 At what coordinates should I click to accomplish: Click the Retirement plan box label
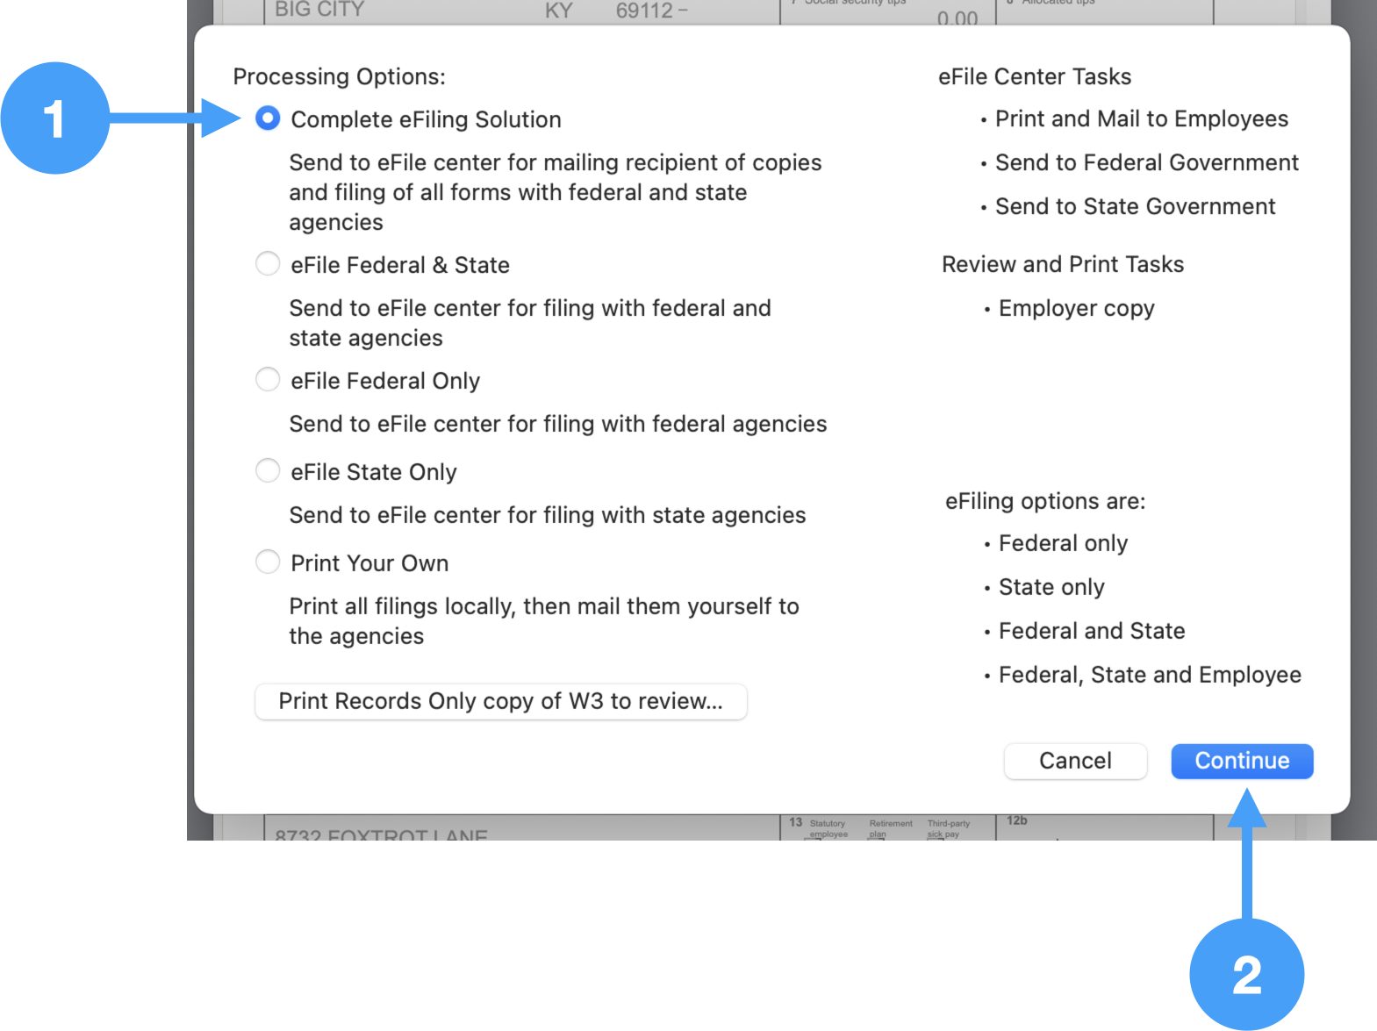[890, 828]
